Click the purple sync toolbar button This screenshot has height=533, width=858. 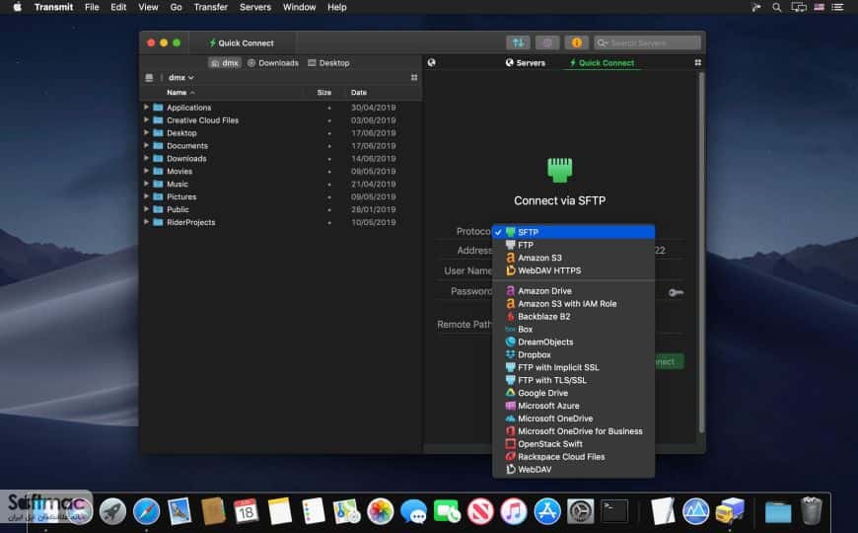546,42
